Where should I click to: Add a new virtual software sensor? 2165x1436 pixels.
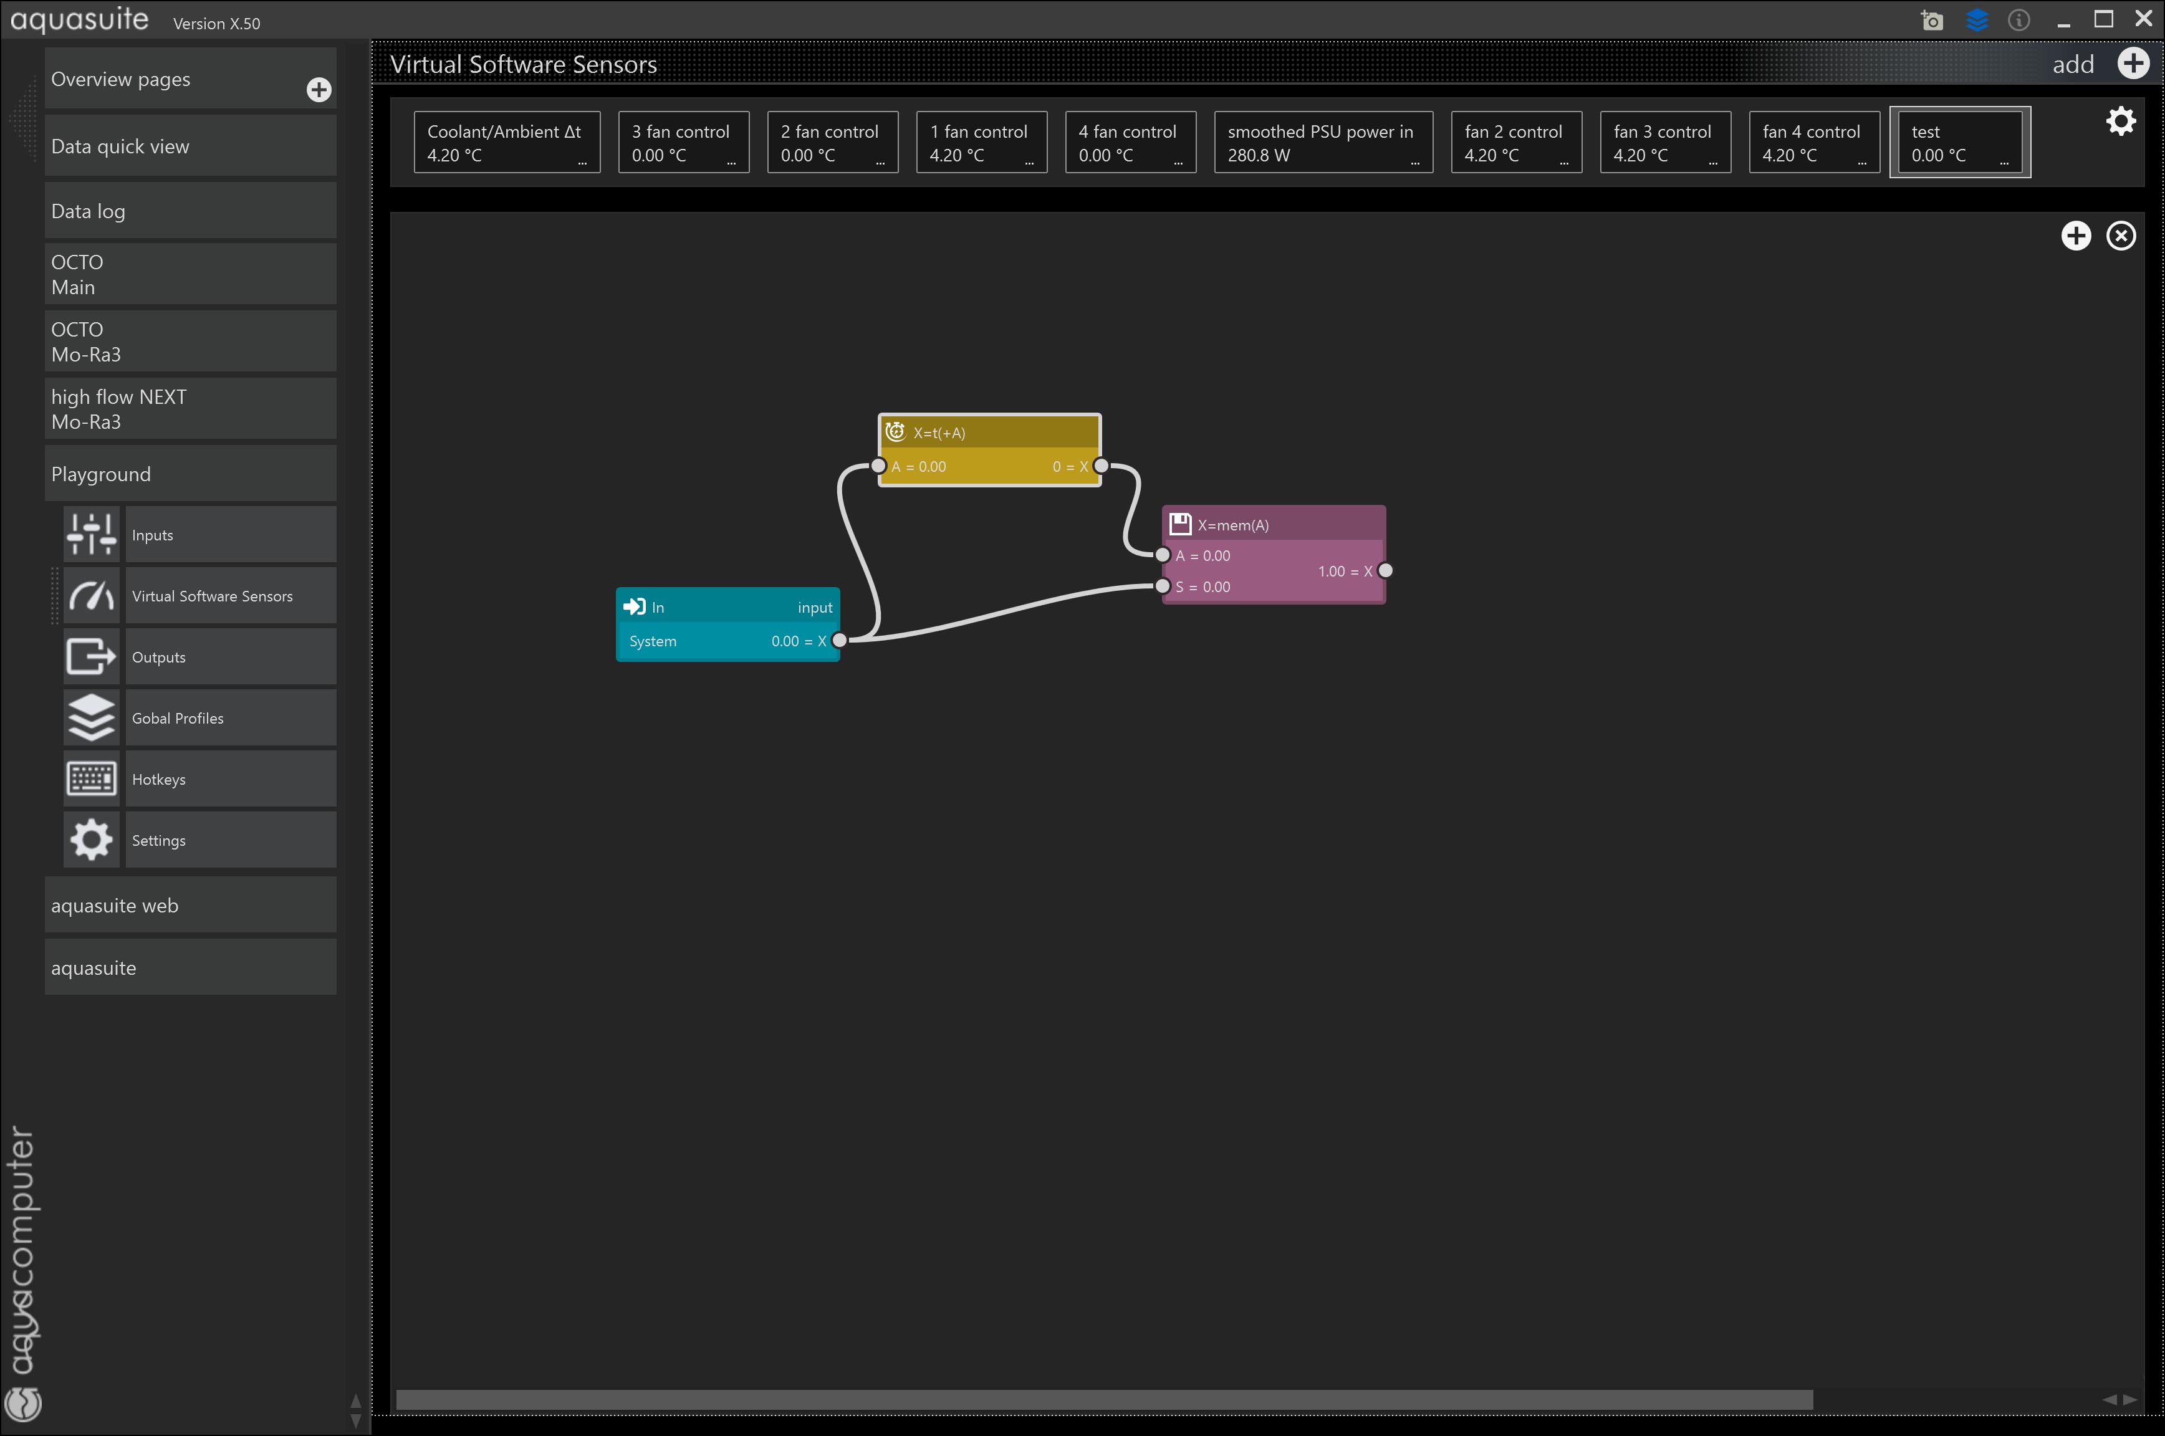tap(2133, 64)
